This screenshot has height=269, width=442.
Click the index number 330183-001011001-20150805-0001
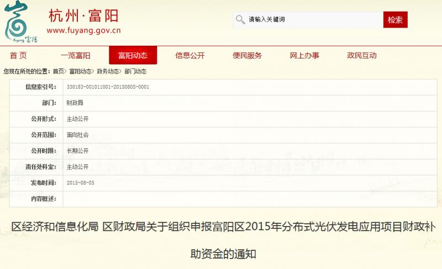(x=108, y=87)
